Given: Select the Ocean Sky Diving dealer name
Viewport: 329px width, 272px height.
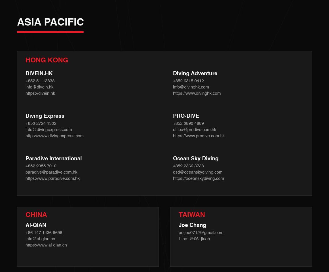Looking at the screenshot, I should [x=196, y=159].
